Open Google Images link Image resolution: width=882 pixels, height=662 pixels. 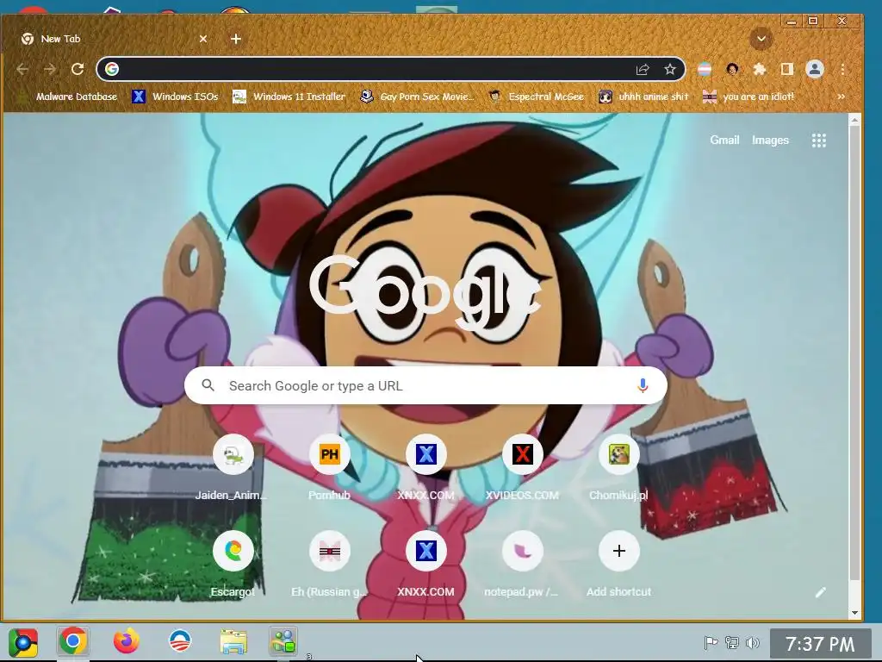click(x=770, y=141)
